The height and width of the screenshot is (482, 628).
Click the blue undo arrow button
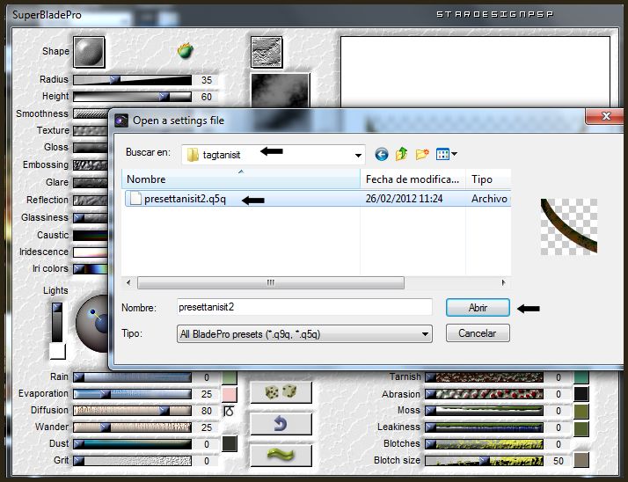tap(281, 423)
